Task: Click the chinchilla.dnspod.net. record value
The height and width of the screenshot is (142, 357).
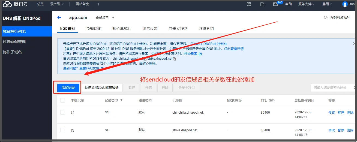Action: (x=188, y=112)
